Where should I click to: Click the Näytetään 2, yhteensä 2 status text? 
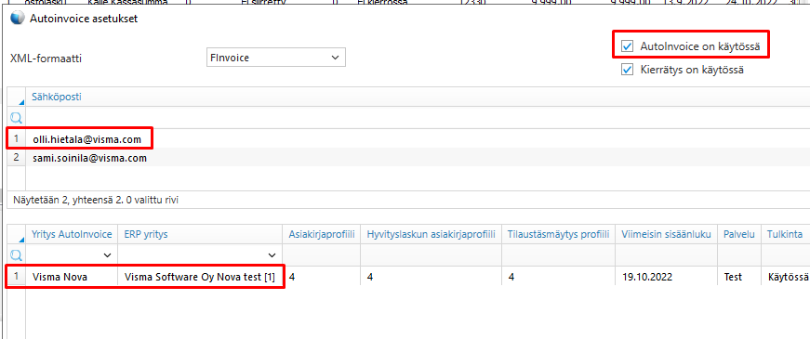coord(96,200)
